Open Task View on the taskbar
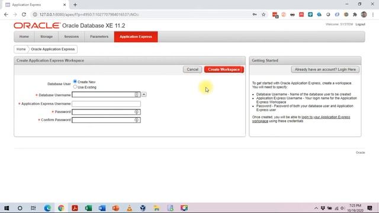The image size is (379, 213). [x=33, y=208]
